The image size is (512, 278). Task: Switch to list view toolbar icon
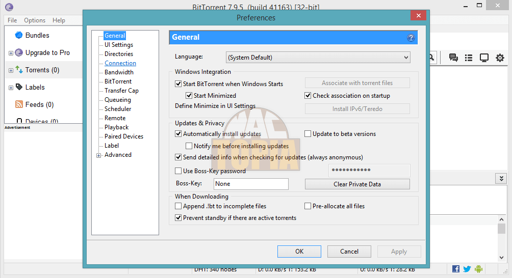469,58
